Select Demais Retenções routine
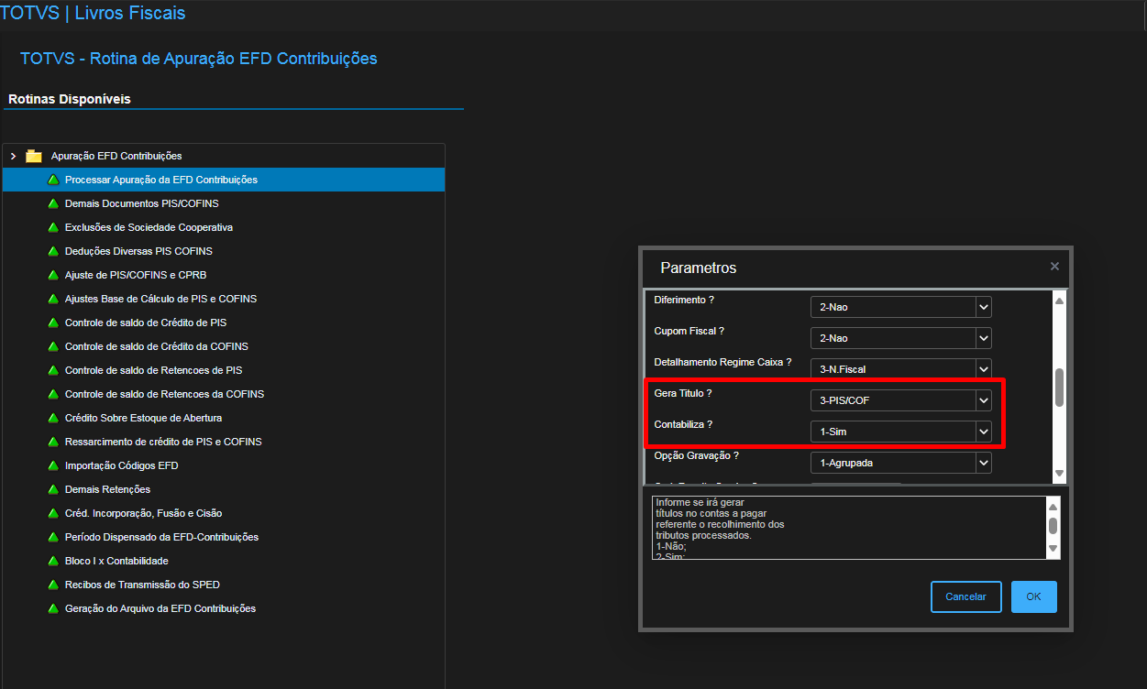Screen dimensions: 1147x689 (x=224, y=489)
